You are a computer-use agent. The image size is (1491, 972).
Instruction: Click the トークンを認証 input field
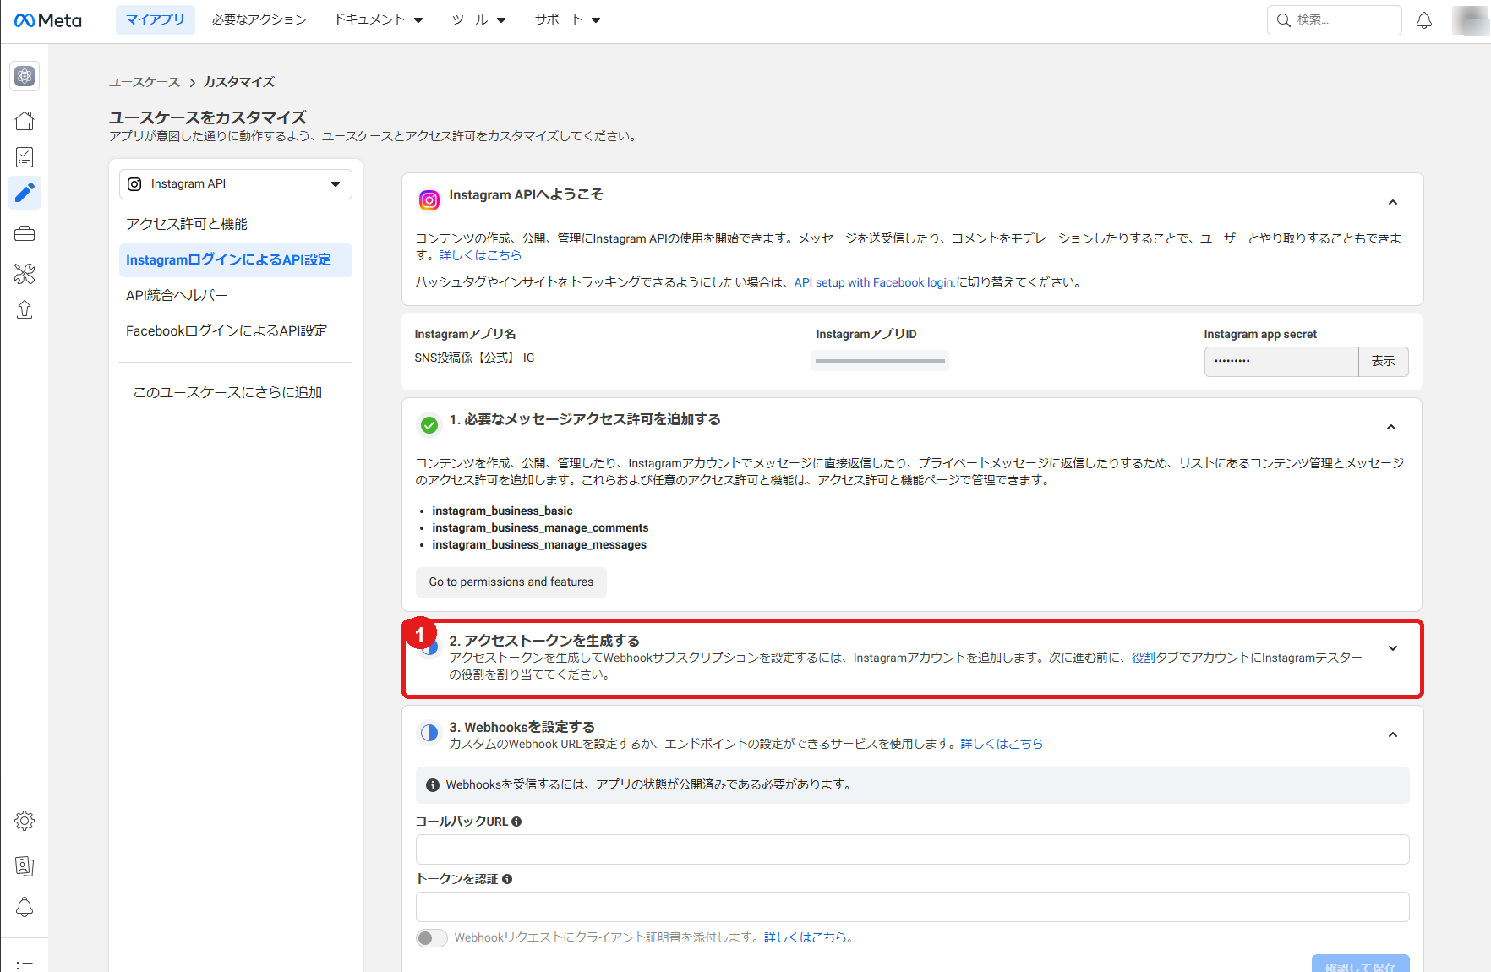coord(912,907)
